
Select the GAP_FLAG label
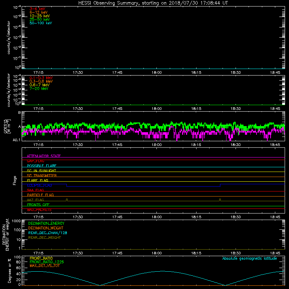35,161
